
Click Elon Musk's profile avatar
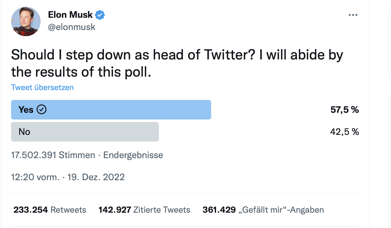click(x=26, y=21)
